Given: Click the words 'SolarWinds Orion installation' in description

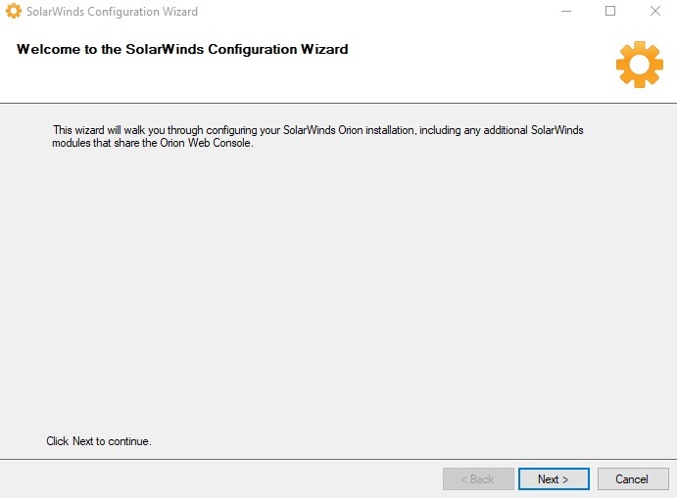Looking at the screenshot, I should (349, 130).
